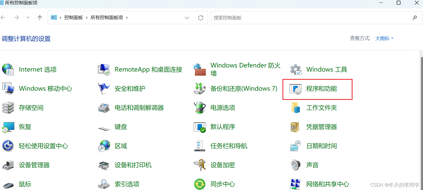Click the 区域 link text

point(121,146)
